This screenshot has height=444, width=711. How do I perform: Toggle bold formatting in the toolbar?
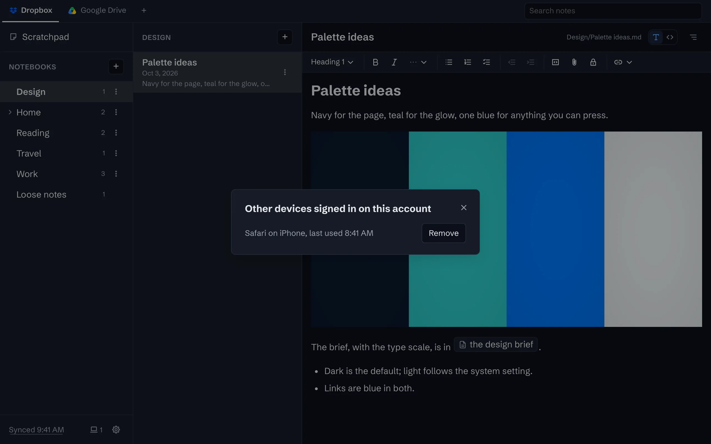click(x=375, y=62)
